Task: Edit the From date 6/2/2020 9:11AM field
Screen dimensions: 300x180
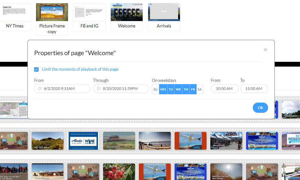Action: [x=62, y=89]
